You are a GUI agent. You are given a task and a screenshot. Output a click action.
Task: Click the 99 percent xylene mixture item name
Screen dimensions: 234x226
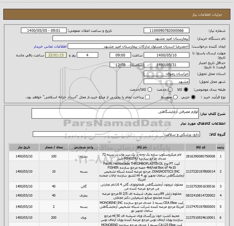tap(142, 196)
